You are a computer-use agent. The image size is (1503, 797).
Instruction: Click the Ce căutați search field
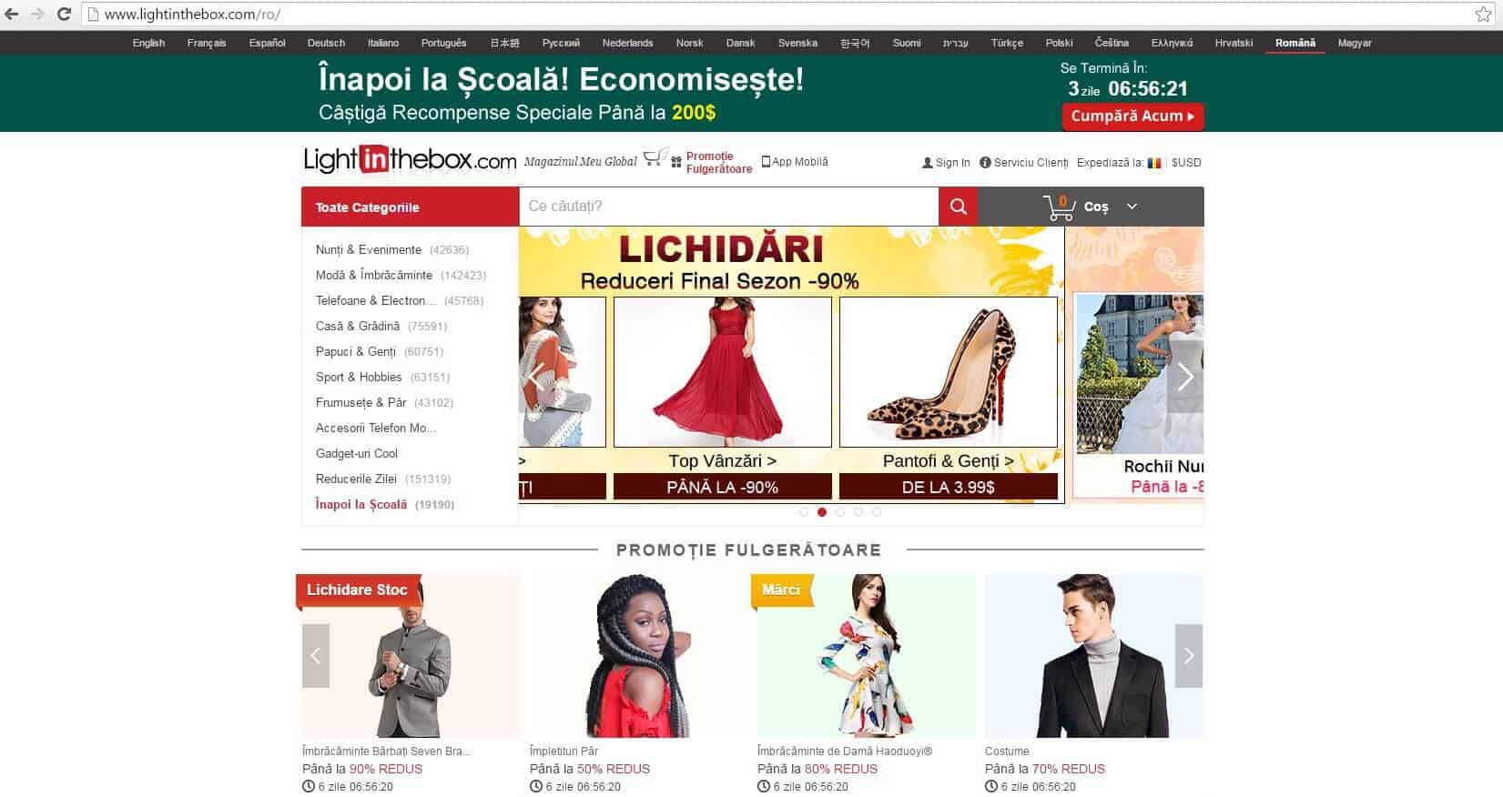[728, 207]
